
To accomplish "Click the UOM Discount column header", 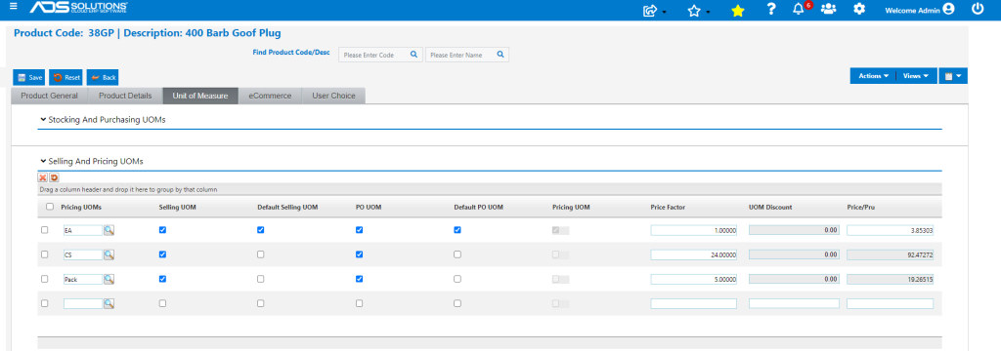I will pos(770,207).
